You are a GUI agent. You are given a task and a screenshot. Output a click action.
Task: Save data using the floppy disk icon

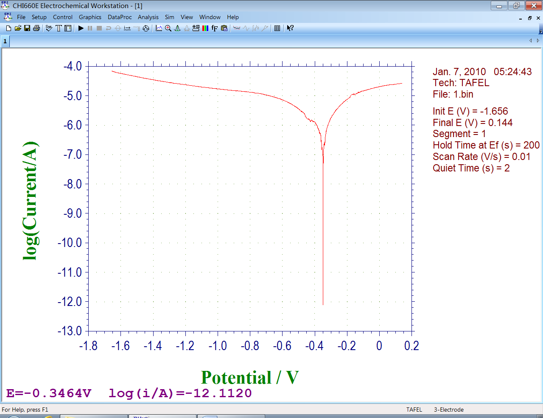pos(27,28)
